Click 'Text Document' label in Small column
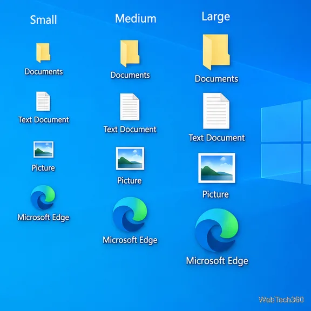 pos(44,120)
